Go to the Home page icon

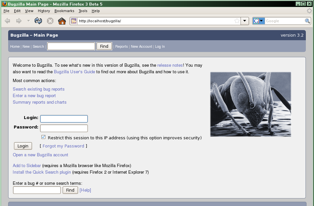pyautogui.click(x=62, y=21)
